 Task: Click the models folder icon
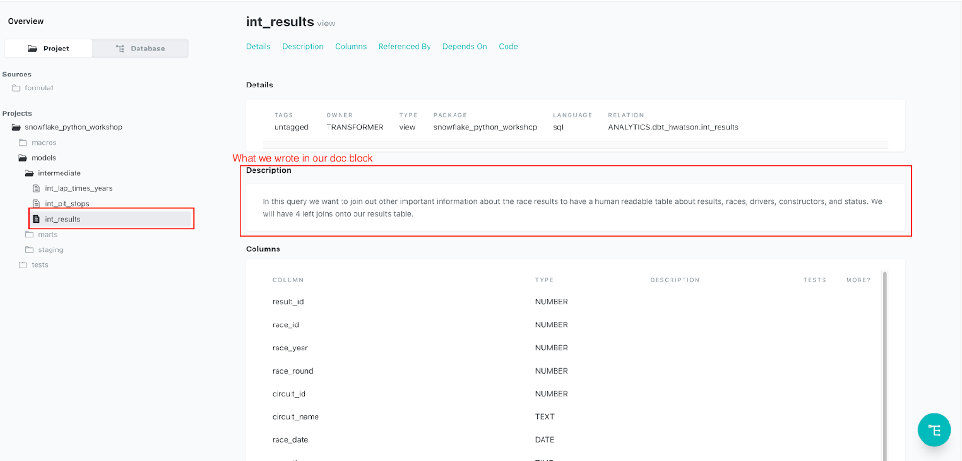[23, 157]
